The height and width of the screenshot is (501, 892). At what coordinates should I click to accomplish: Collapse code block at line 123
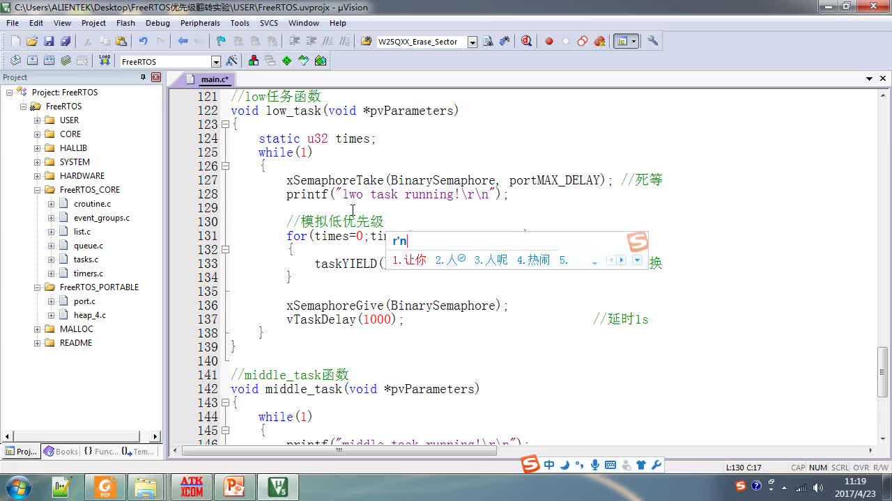(225, 125)
